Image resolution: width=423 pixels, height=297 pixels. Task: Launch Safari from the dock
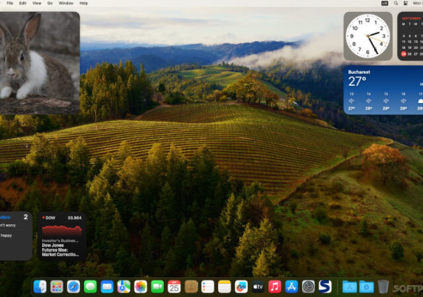tap(73, 286)
